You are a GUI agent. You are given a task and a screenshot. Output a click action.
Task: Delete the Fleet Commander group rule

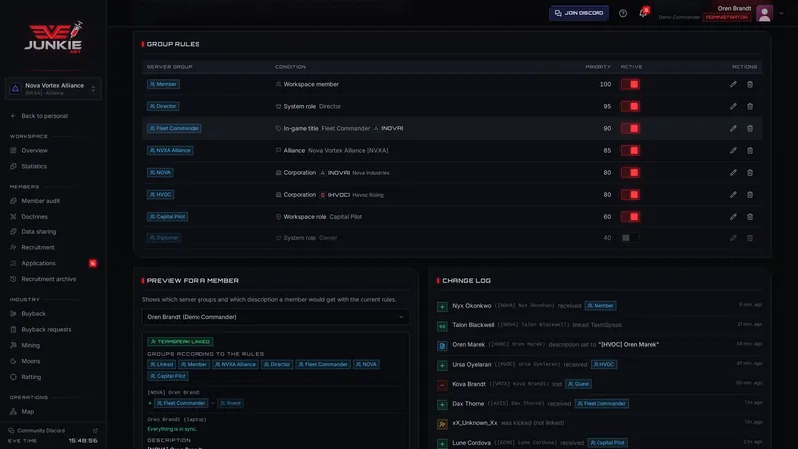tap(750, 129)
